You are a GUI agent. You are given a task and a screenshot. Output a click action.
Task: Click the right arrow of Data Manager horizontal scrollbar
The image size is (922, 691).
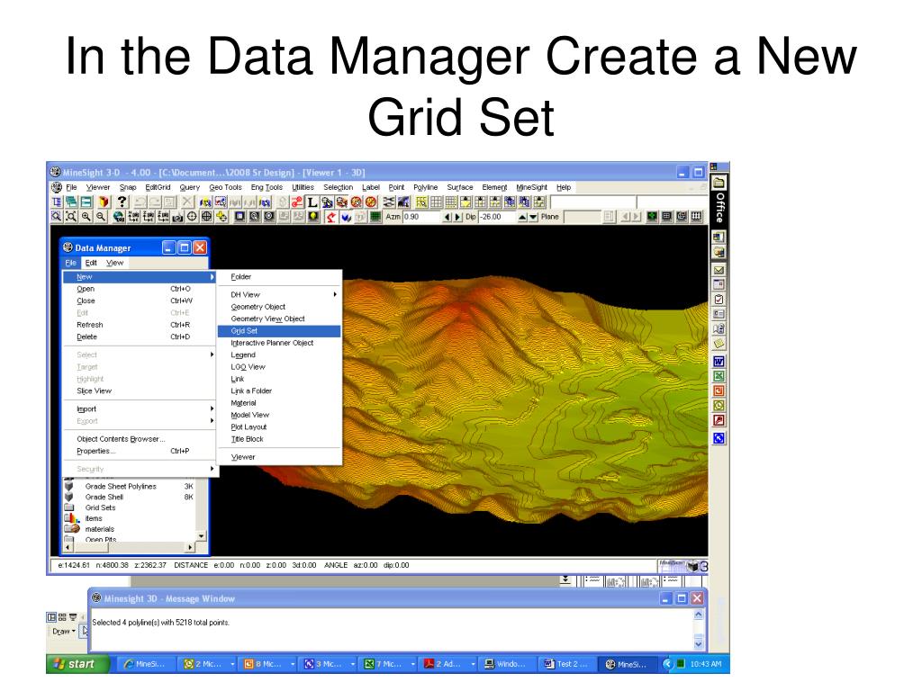(190, 547)
